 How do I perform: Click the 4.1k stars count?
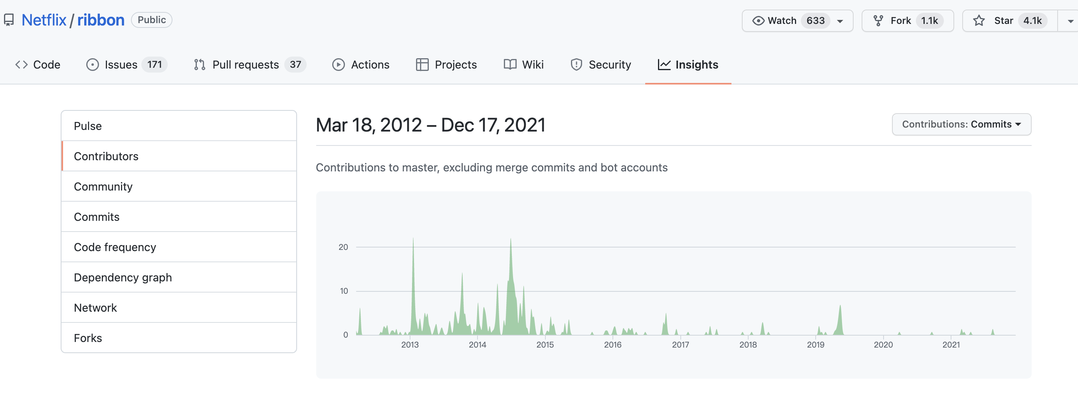coord(1032,20)
